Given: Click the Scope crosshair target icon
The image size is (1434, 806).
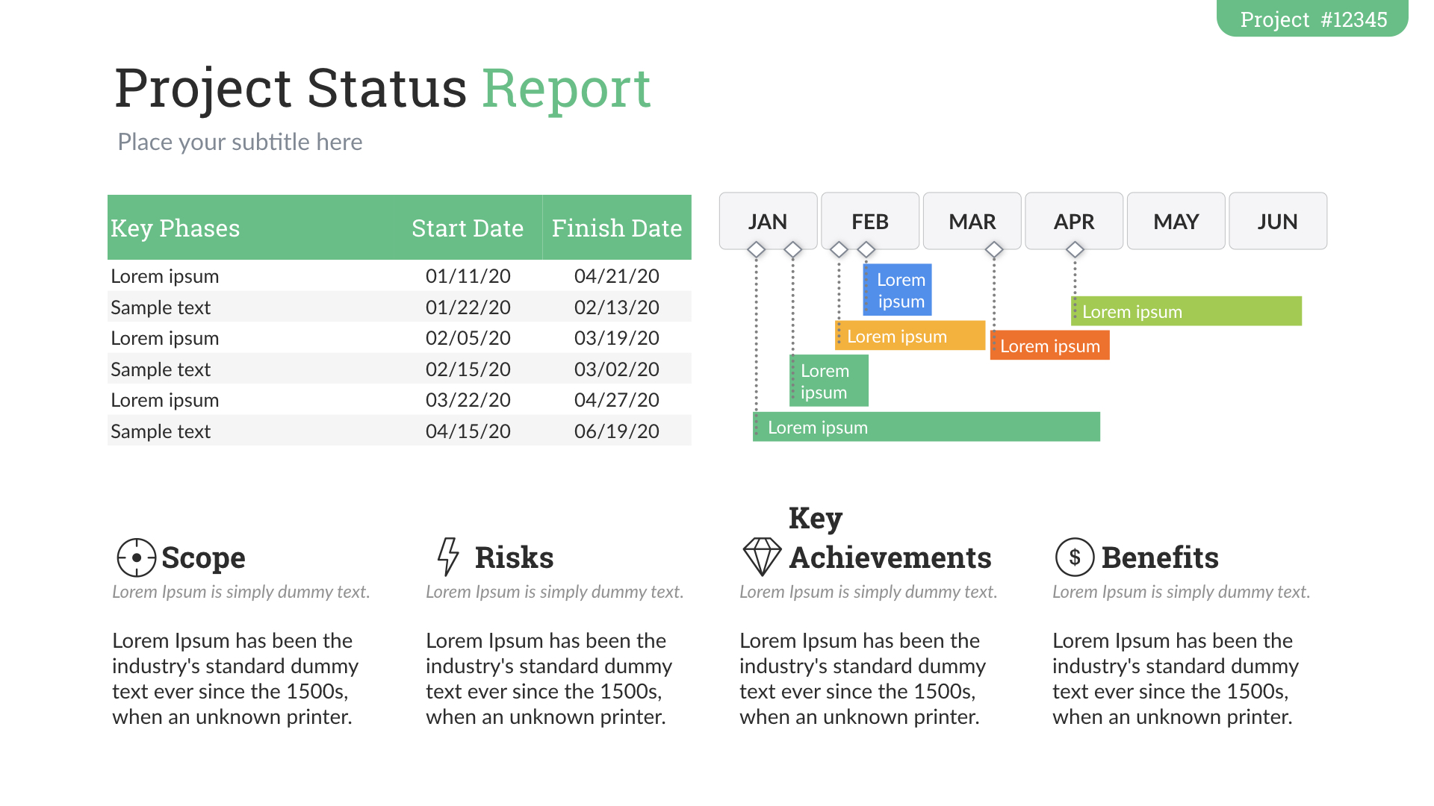Looking at the screenshot, I should pos(136,557).
